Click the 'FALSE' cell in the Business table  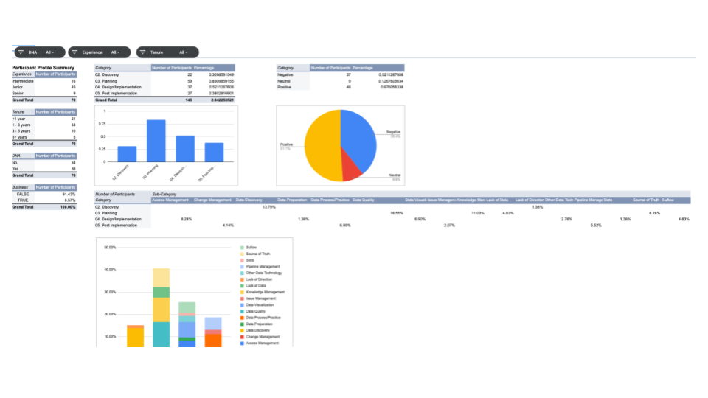tap(23, 195)
